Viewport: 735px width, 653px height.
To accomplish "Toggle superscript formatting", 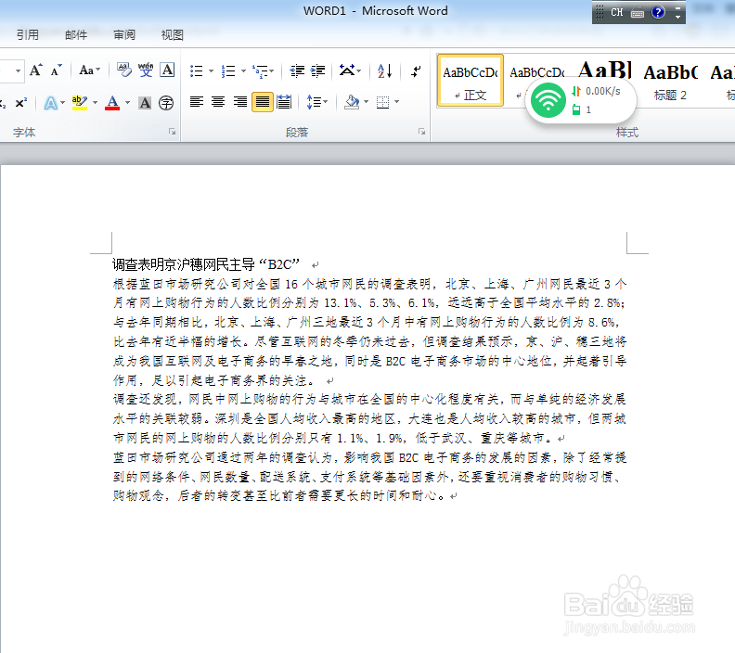I will 21,103.
